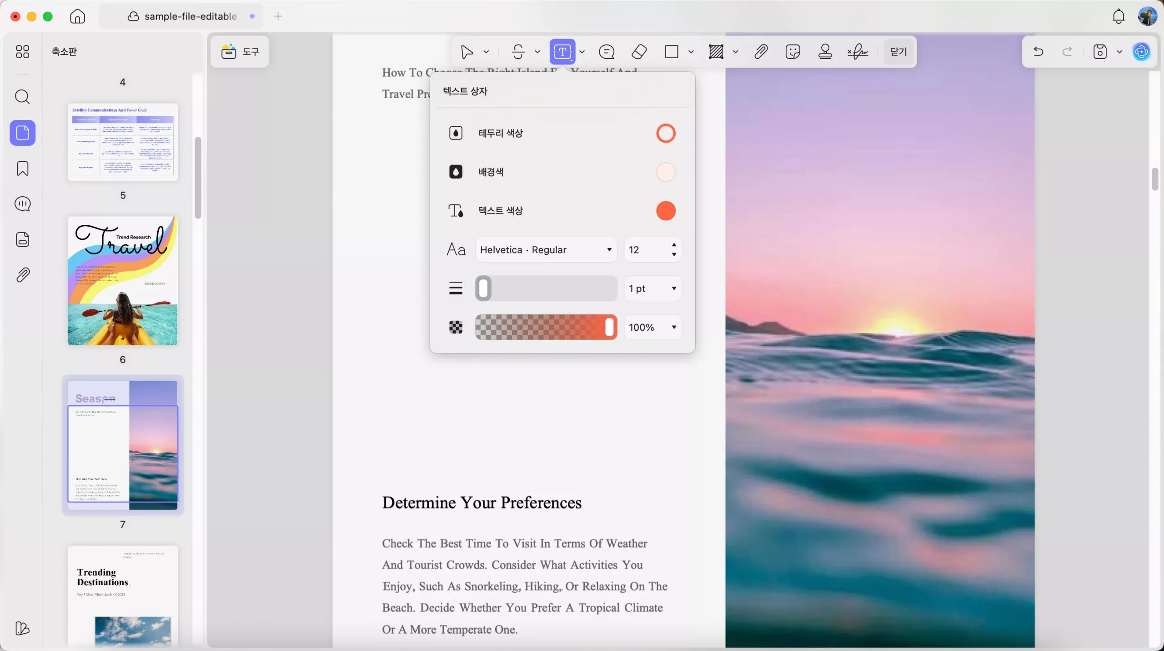Select the hatched area redaction tool
Screen dimensions: 1164x651
click(x=716, y=52)
